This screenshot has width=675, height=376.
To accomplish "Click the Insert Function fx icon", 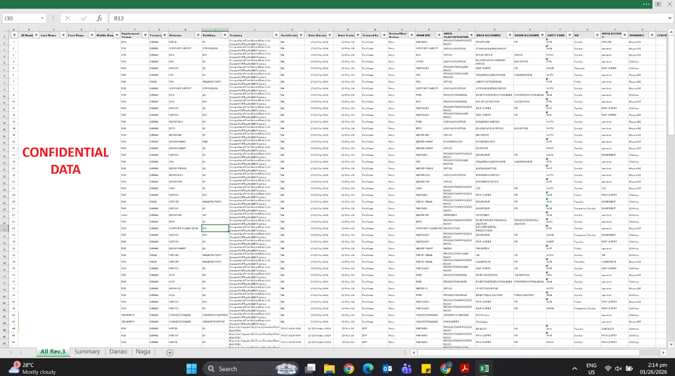I will (x=99, y=18).
